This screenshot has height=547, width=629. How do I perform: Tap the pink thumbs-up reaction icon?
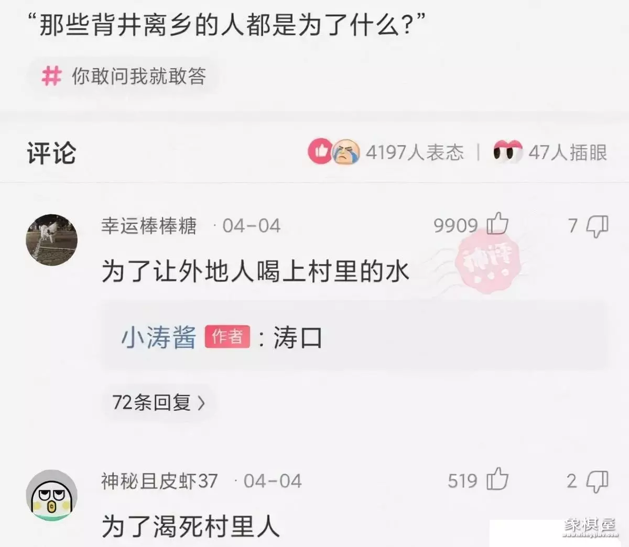[320, 151]
